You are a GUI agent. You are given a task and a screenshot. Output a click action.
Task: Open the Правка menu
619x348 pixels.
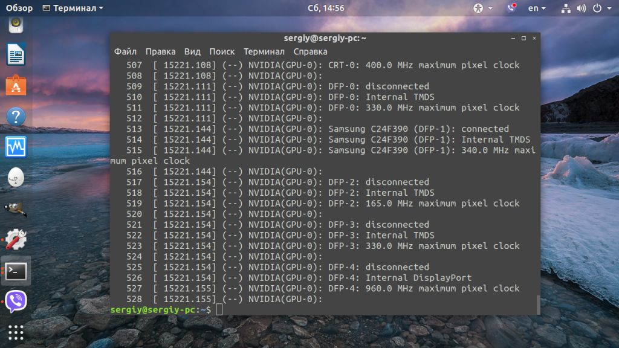pyautogui.click(x=160, y=51)
